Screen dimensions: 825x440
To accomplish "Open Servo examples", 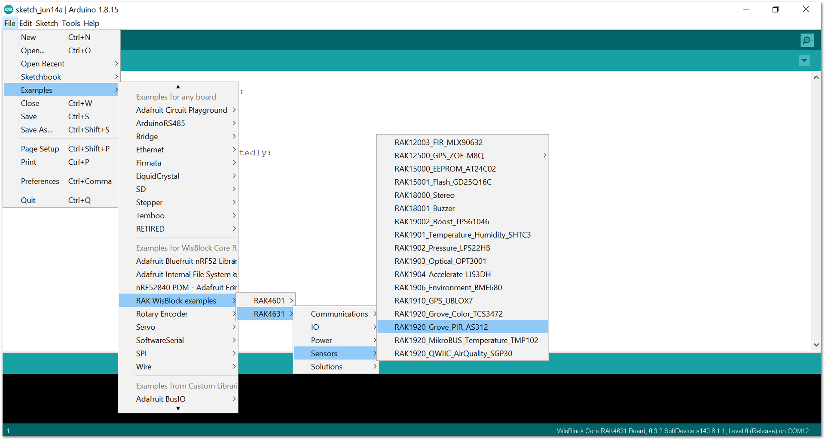I will [x=178, y=327].
